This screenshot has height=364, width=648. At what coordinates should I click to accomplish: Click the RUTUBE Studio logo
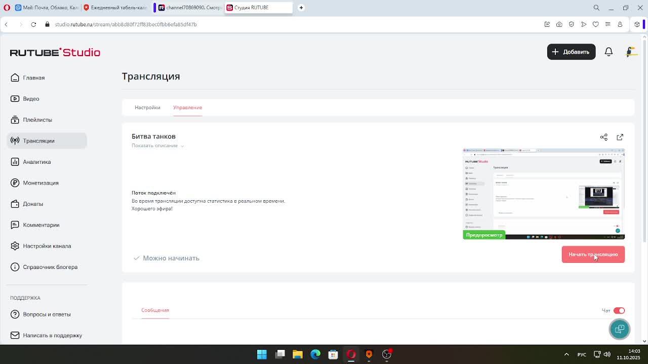tap(55, 52)
